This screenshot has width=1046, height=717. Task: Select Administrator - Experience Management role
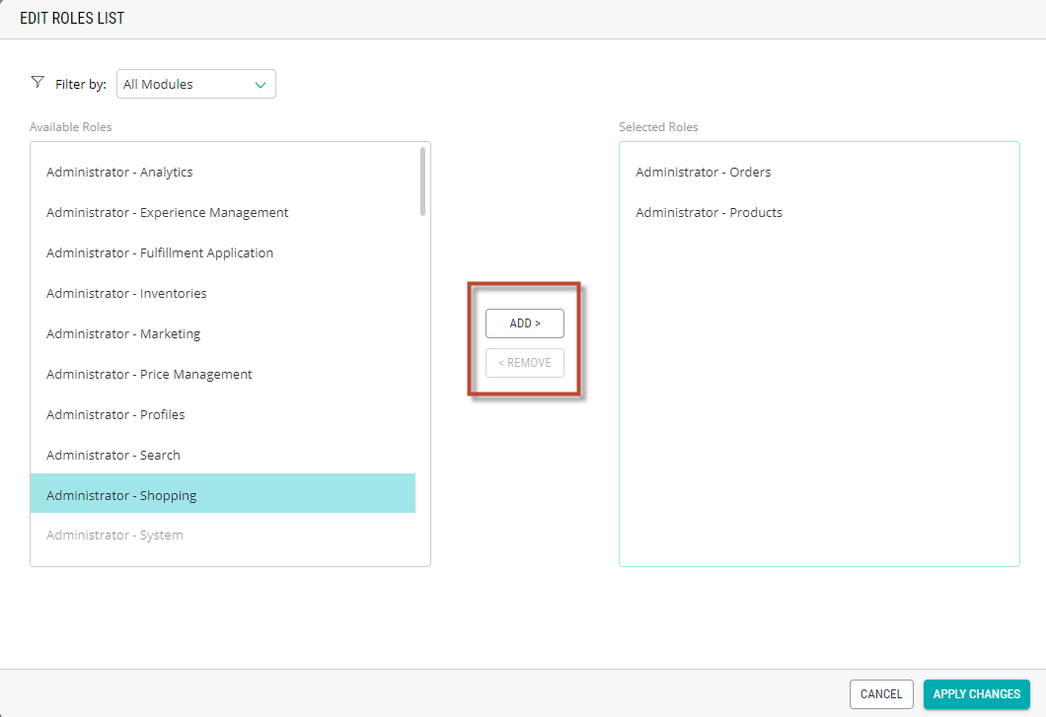(x=167, y=213)
